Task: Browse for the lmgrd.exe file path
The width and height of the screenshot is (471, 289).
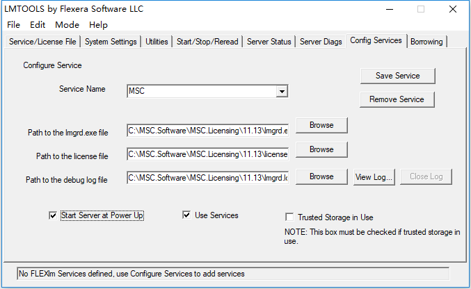Action: point(321,125)
